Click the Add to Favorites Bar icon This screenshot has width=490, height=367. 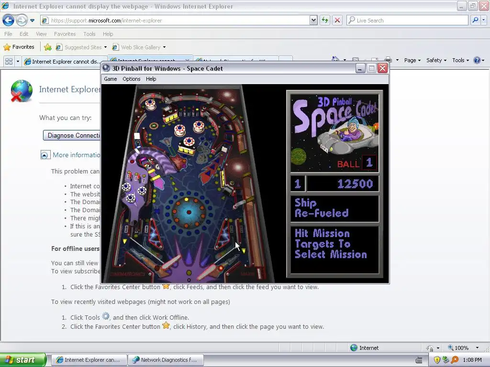(48, 47)
